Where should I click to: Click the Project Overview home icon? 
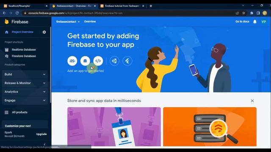click(x=7, y=32)
